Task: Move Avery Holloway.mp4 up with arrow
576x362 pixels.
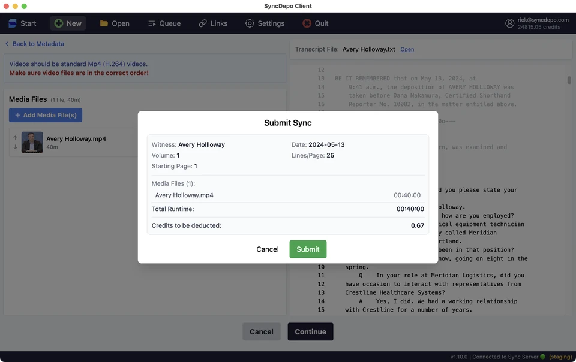Action: pyautogui.click(x=15, y=138)
